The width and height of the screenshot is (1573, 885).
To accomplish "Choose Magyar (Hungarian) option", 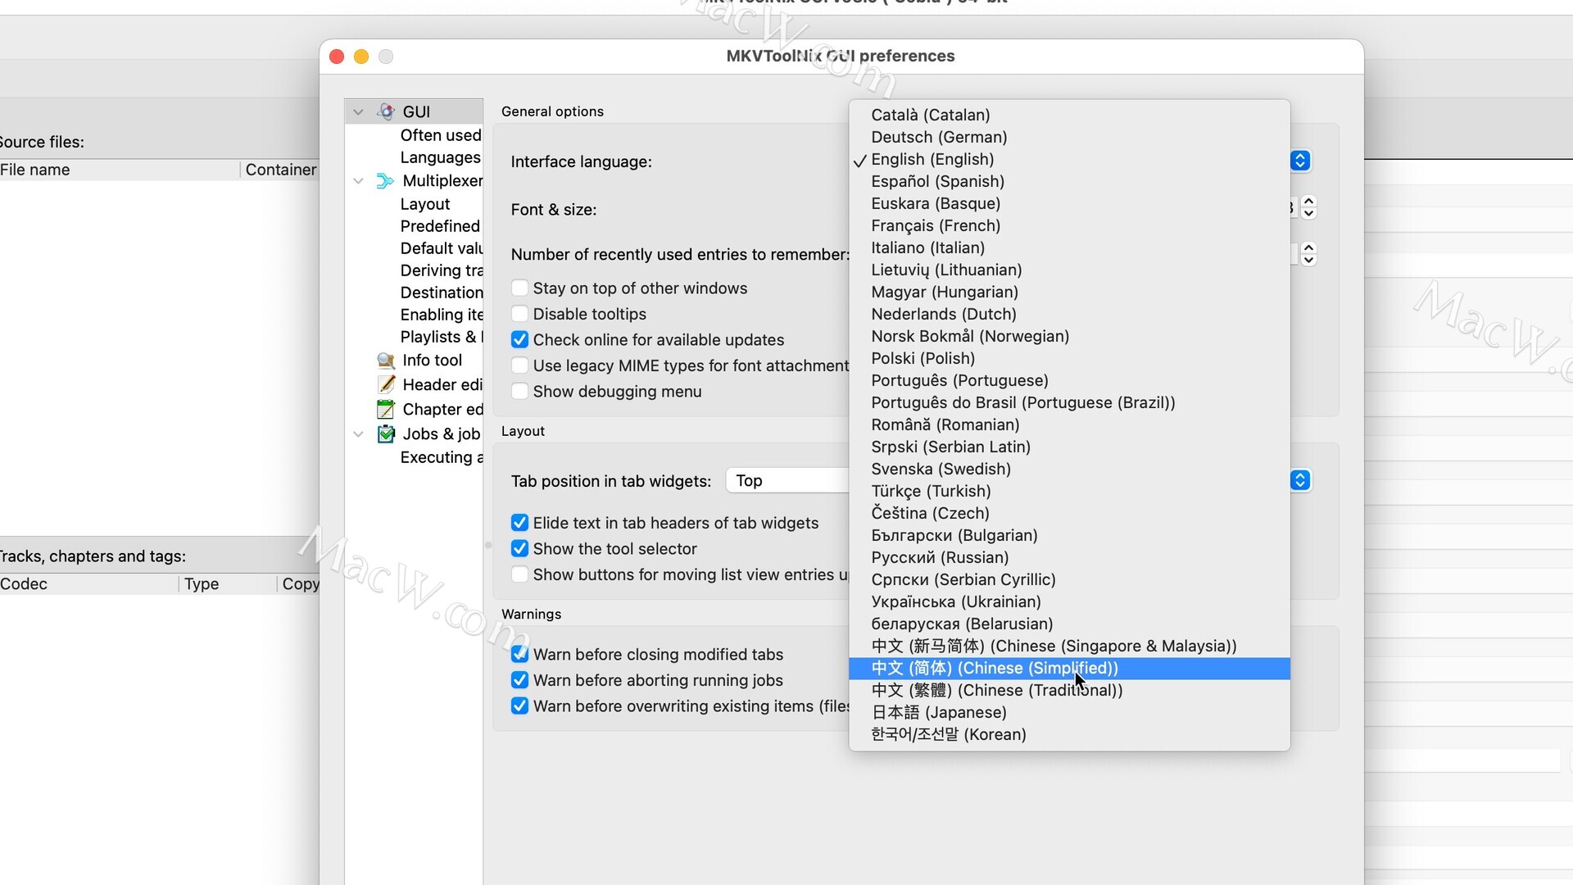I will point(1069,292).
